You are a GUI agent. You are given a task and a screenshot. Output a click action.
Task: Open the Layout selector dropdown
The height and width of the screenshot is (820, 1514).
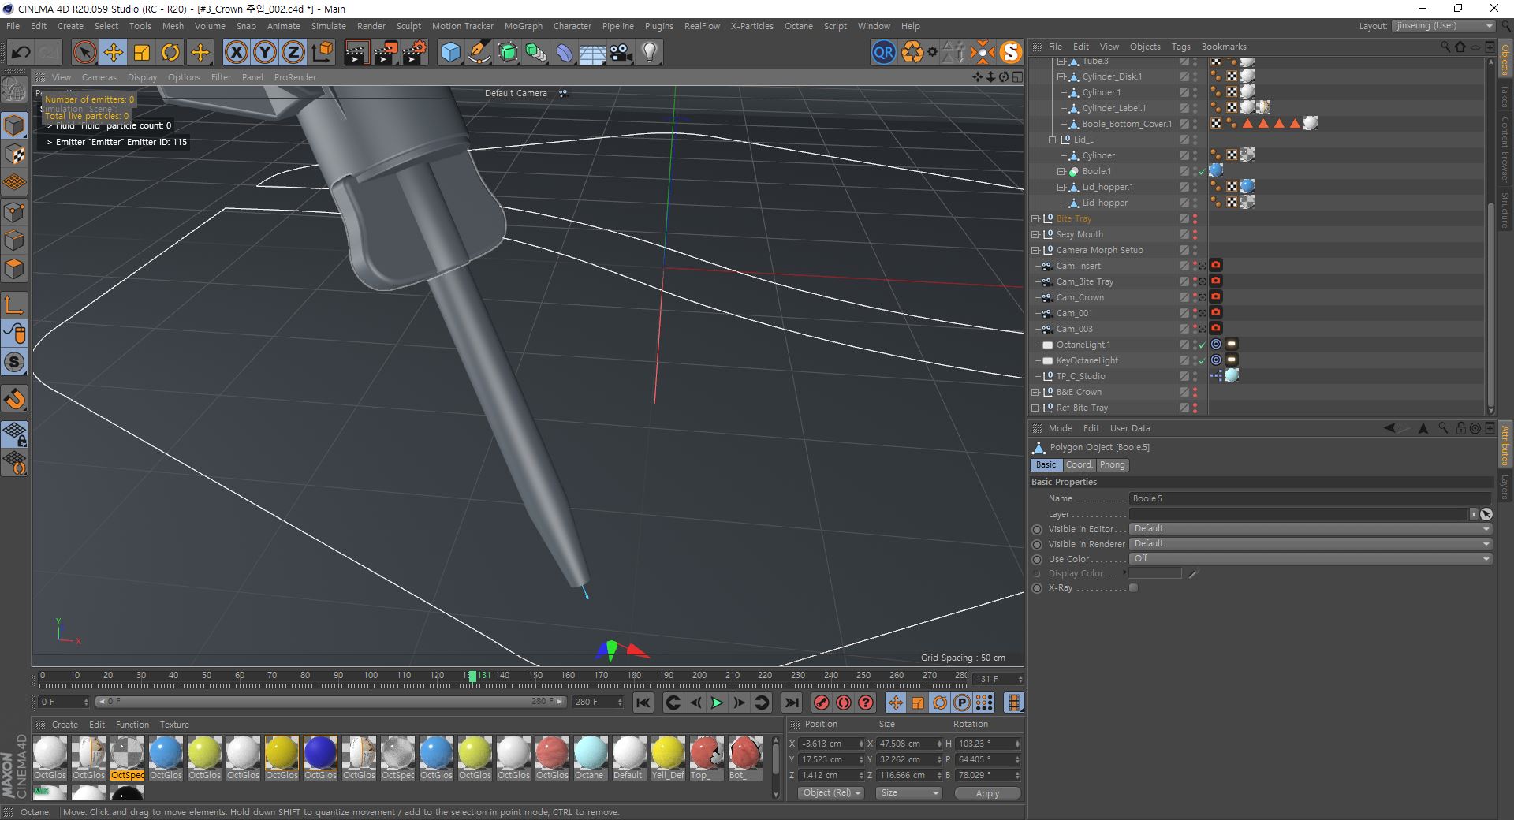1443,26
